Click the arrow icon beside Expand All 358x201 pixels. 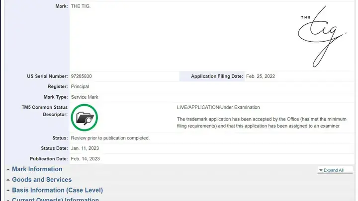321,170
